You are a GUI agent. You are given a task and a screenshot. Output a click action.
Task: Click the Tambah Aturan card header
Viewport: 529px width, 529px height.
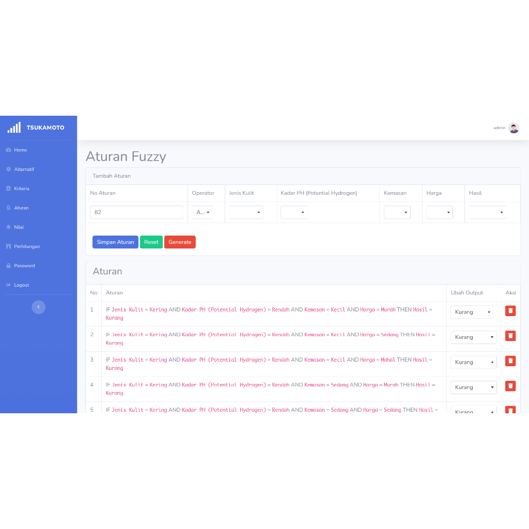click(x=303, y=176)
